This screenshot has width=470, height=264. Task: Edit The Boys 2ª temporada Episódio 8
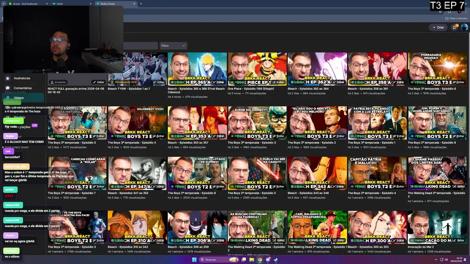click(x=459, y=136)
